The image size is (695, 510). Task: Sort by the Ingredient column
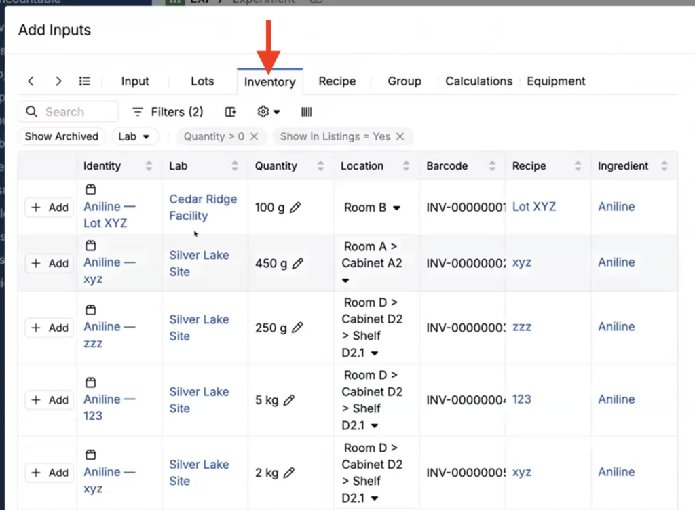coord(664,166)
